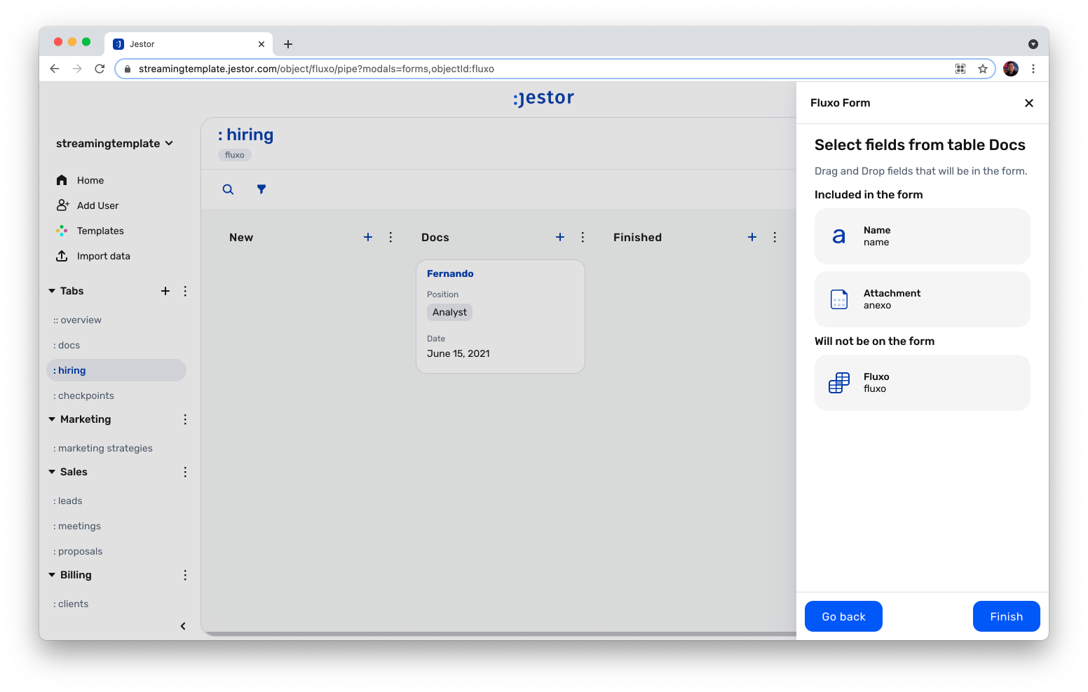
Task: Open the filter funnel icon
Action: pos(261,189)
